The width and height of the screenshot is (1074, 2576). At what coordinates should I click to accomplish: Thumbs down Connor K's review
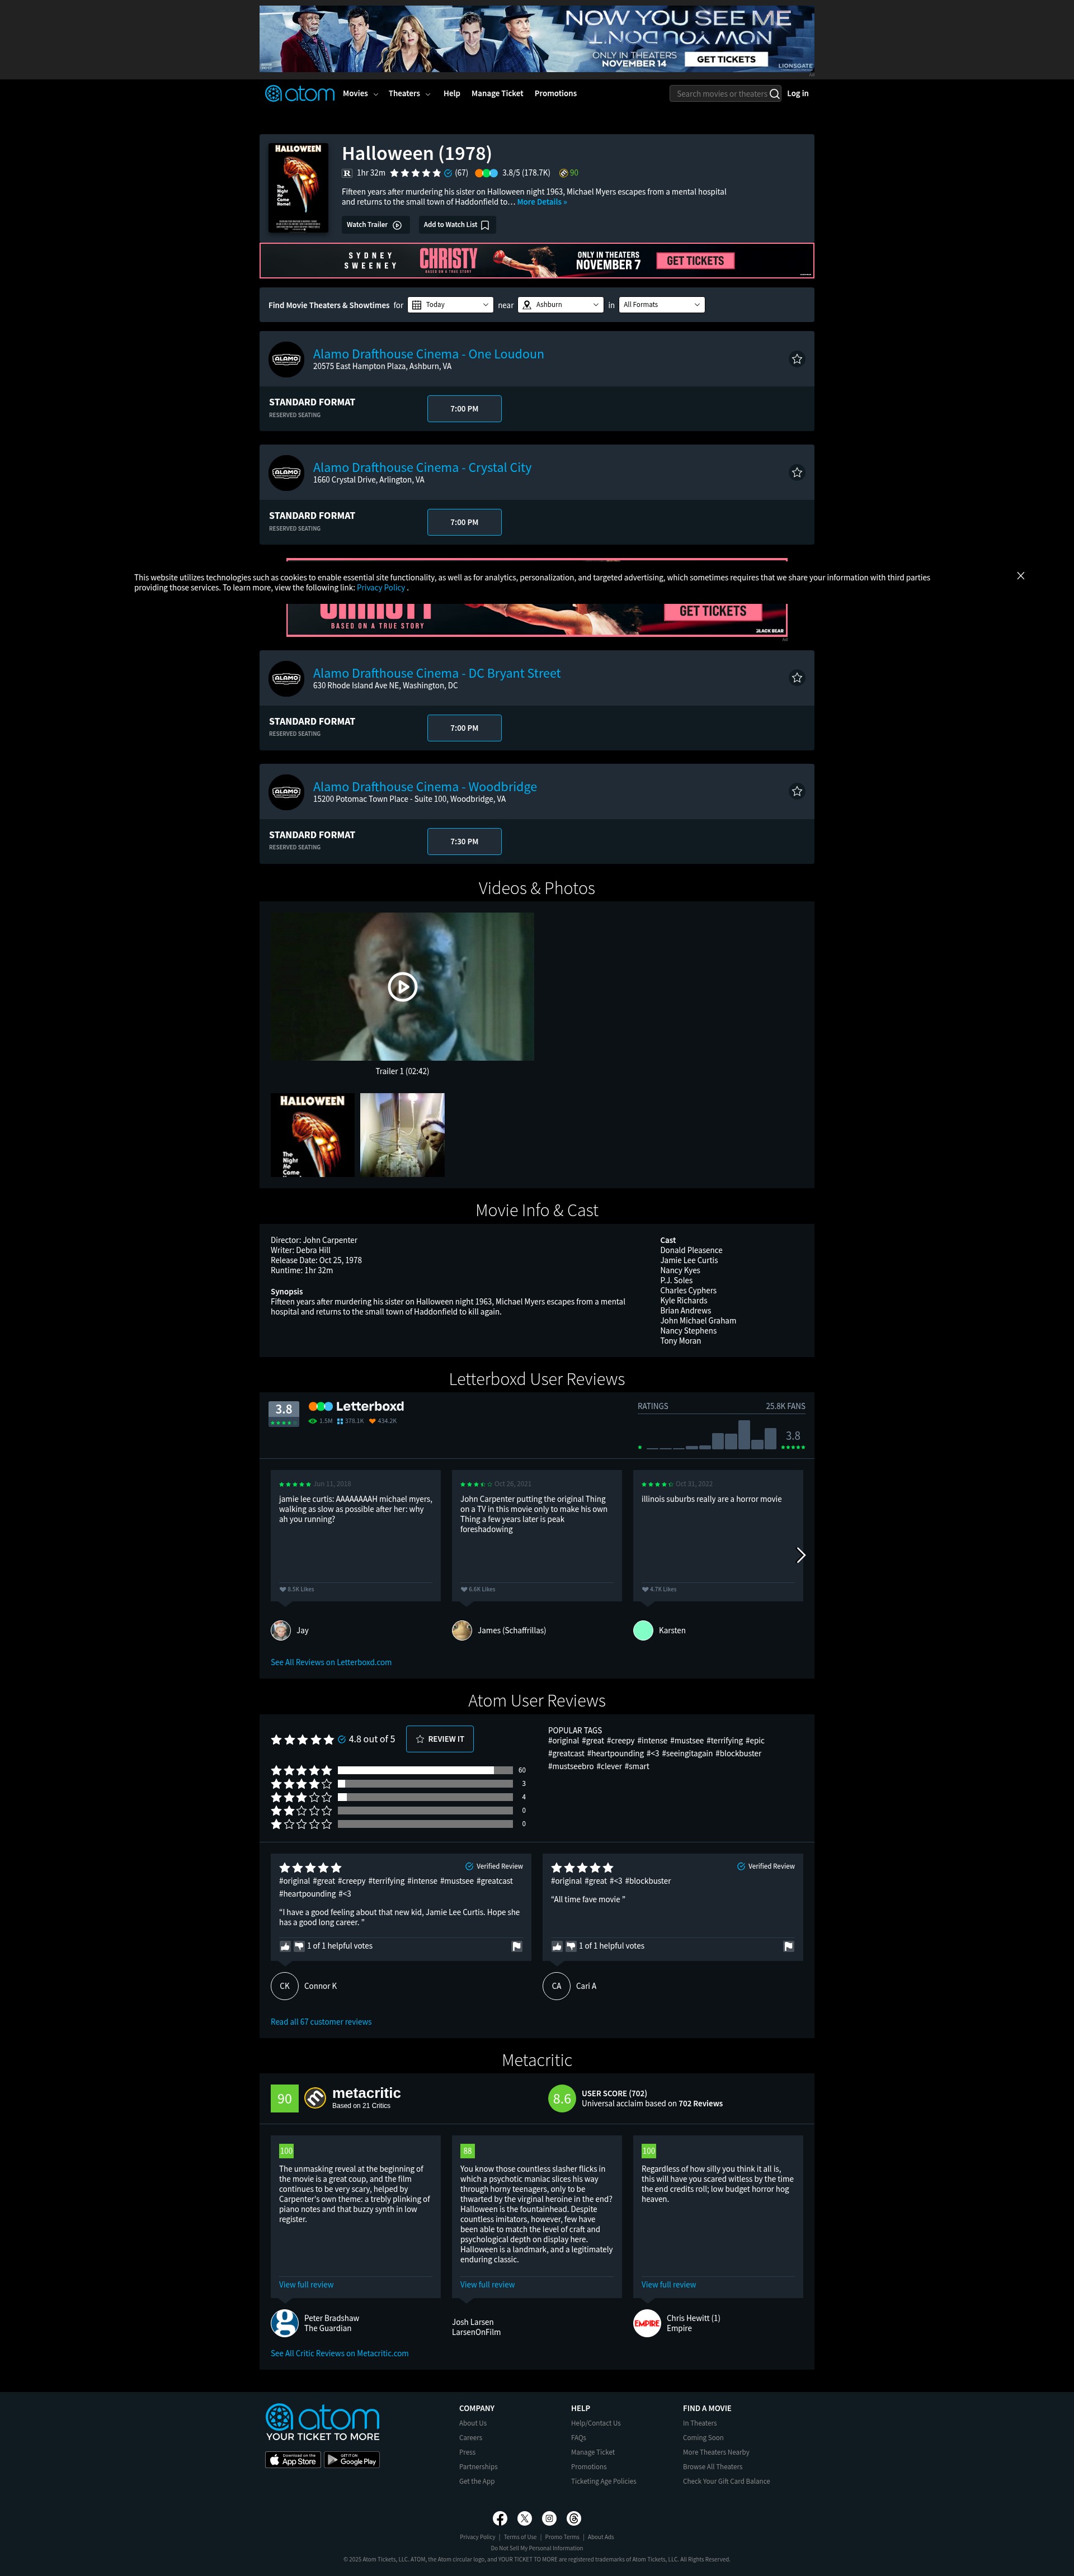[299, 1946]
